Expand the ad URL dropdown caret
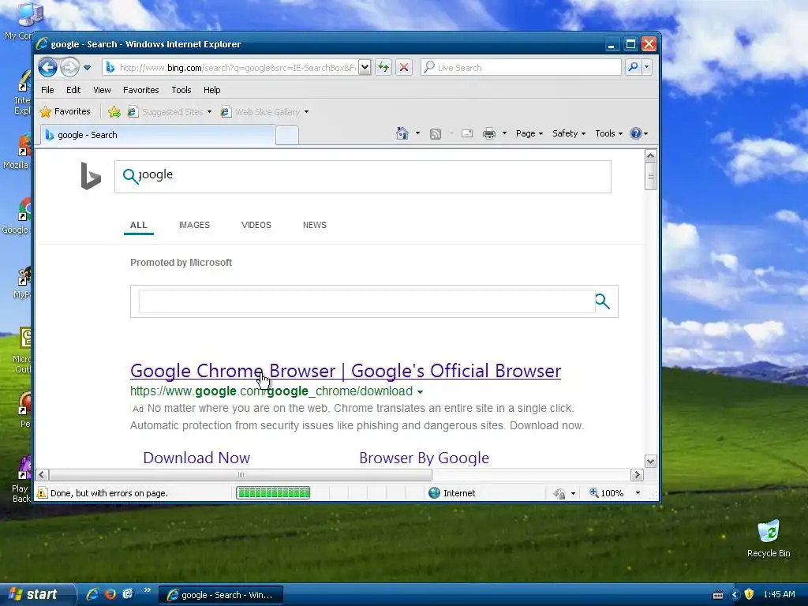 [x=420, y=392]
